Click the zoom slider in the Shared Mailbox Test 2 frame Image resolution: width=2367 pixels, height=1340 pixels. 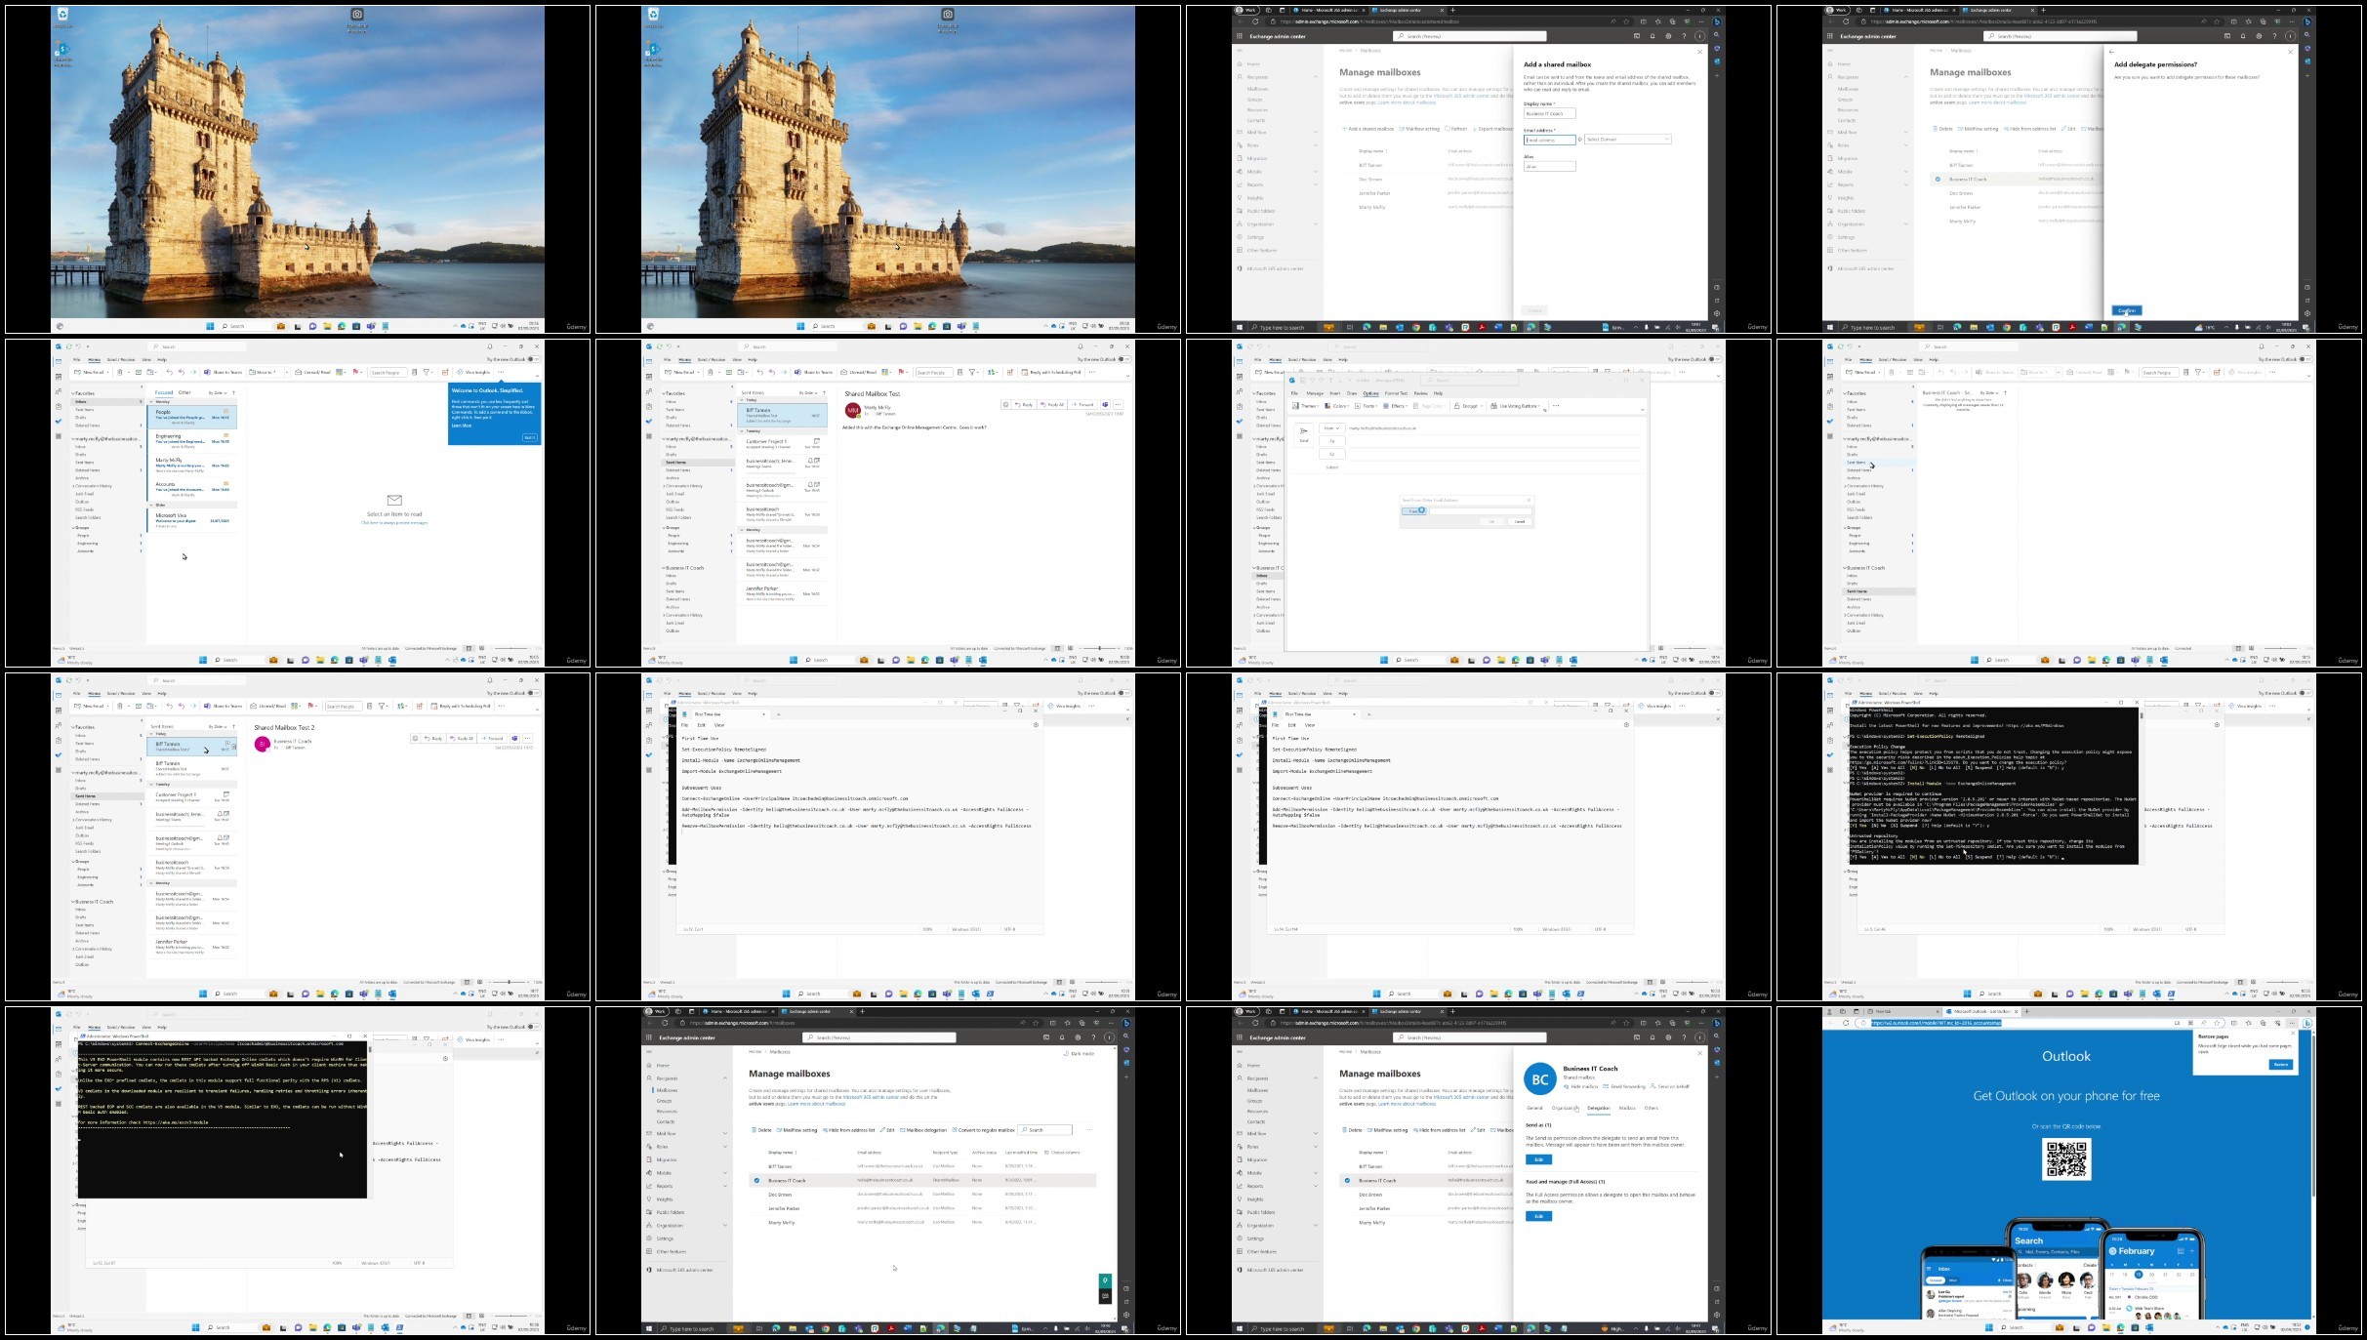click(x=510, y=982)
